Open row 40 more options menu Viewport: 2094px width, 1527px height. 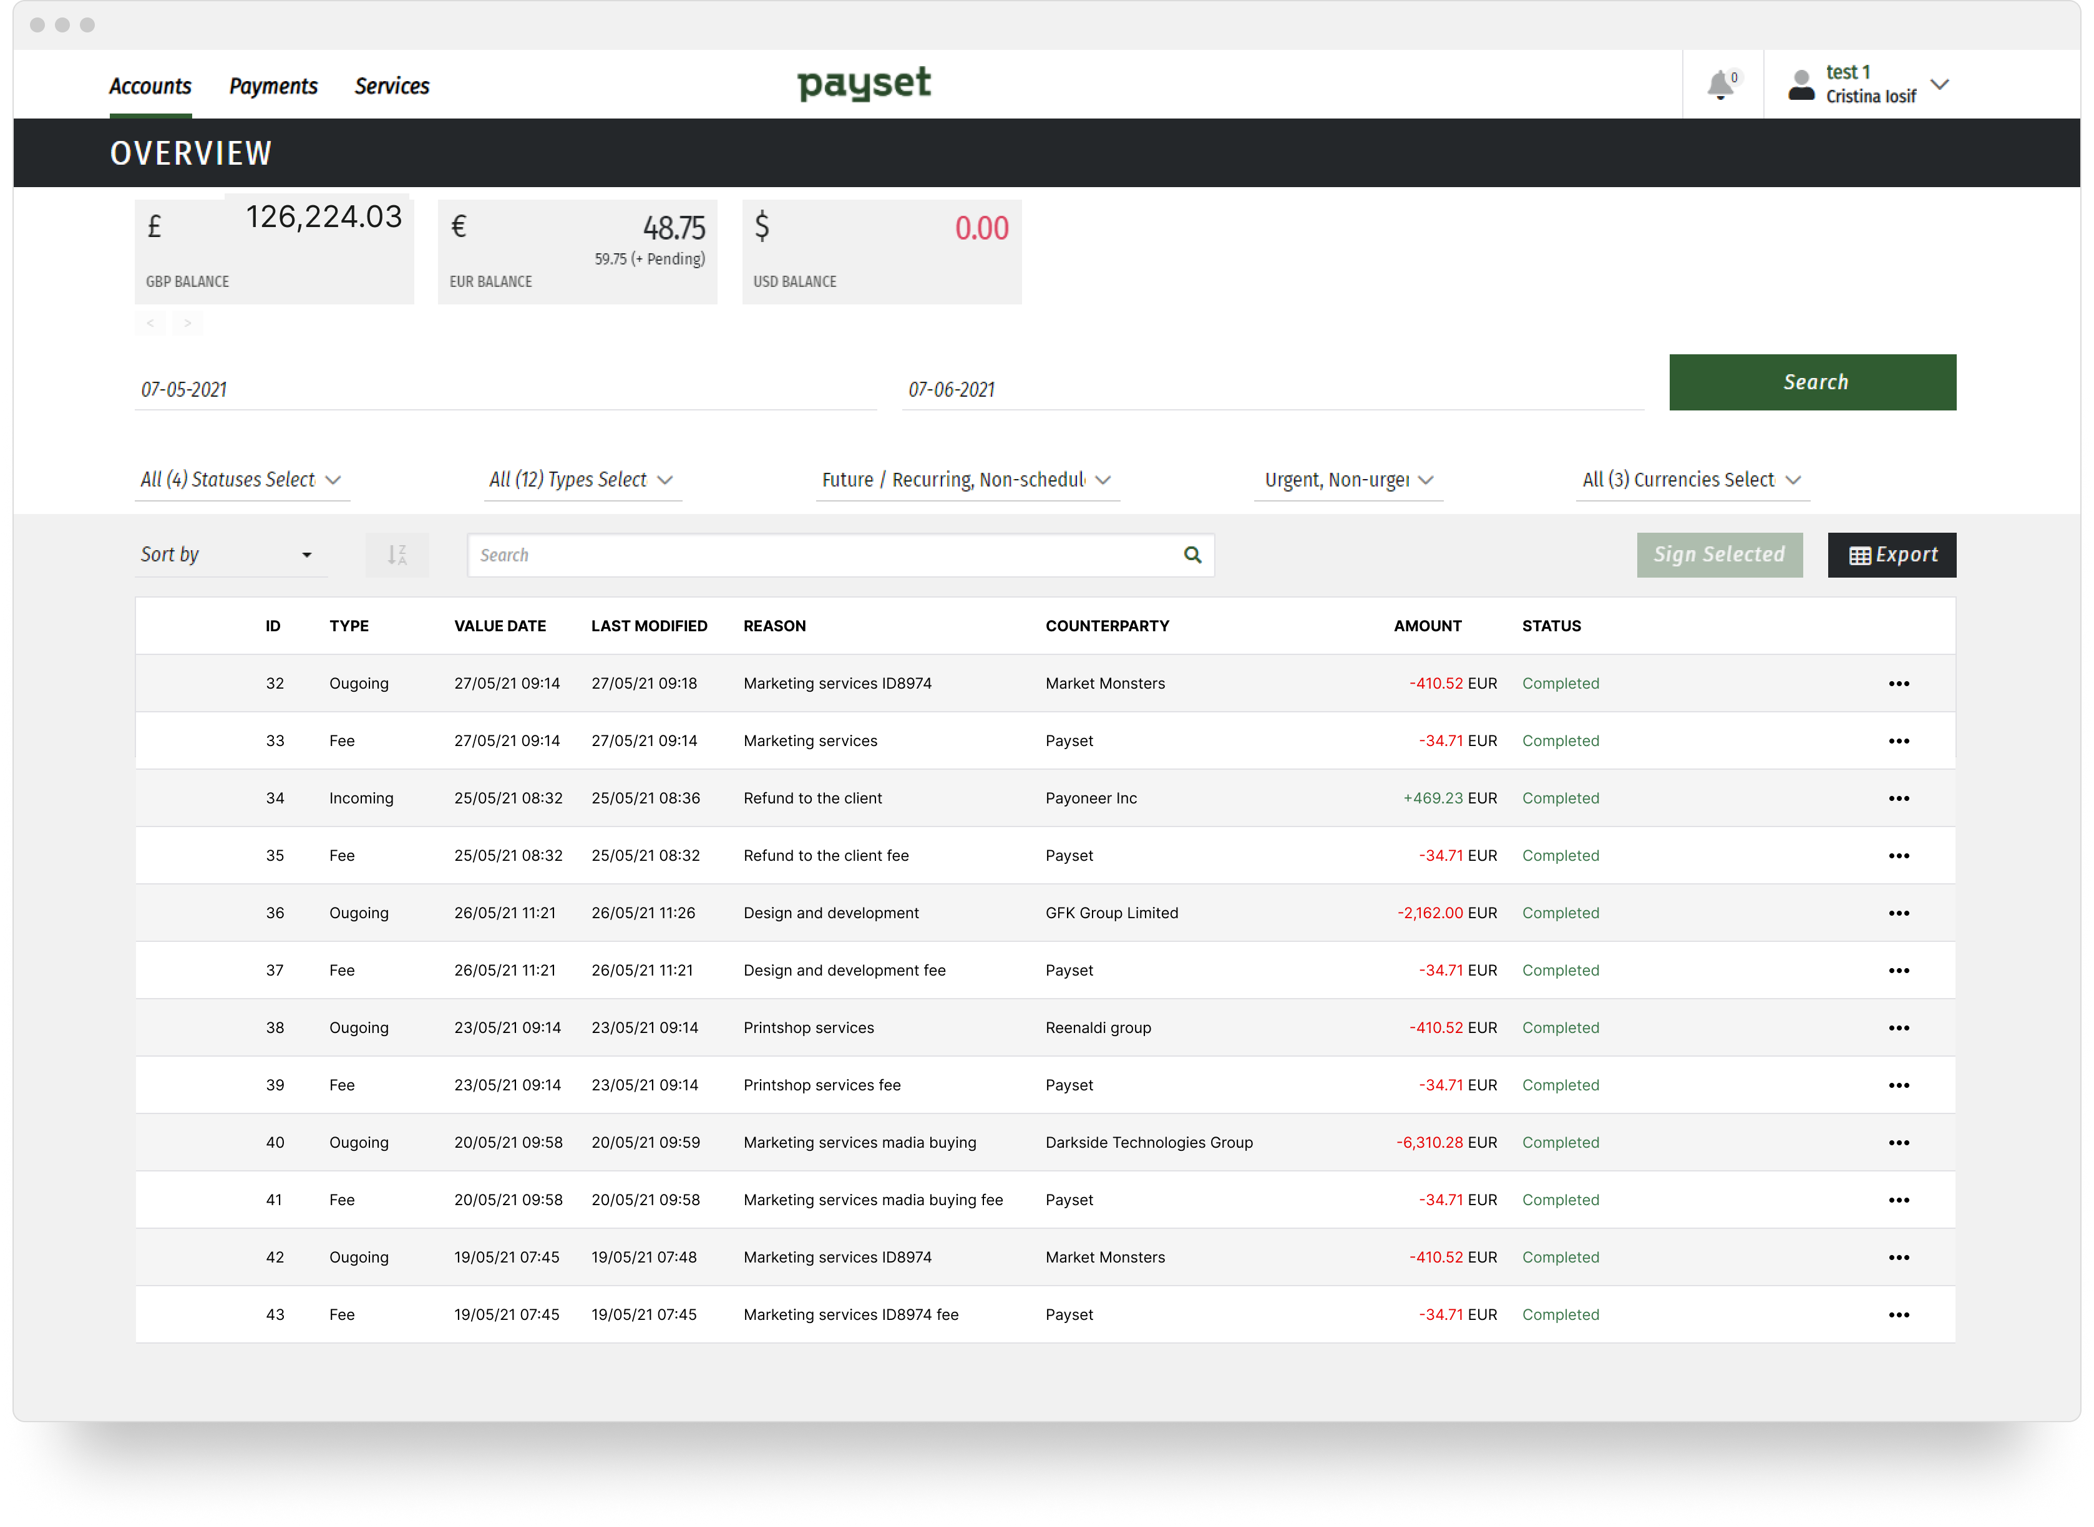(x=1899, y=1142)
